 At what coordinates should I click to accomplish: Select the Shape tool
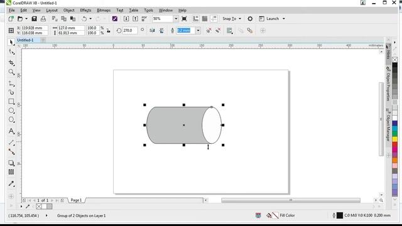pyautogui.click(x=11, y=51)
